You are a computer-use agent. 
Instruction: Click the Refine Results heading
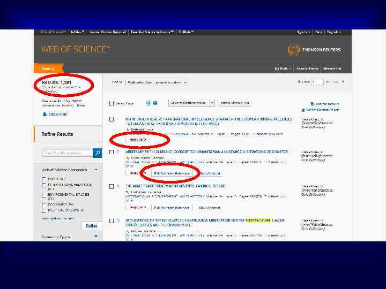pyautogui.click(x=57, y=134)
